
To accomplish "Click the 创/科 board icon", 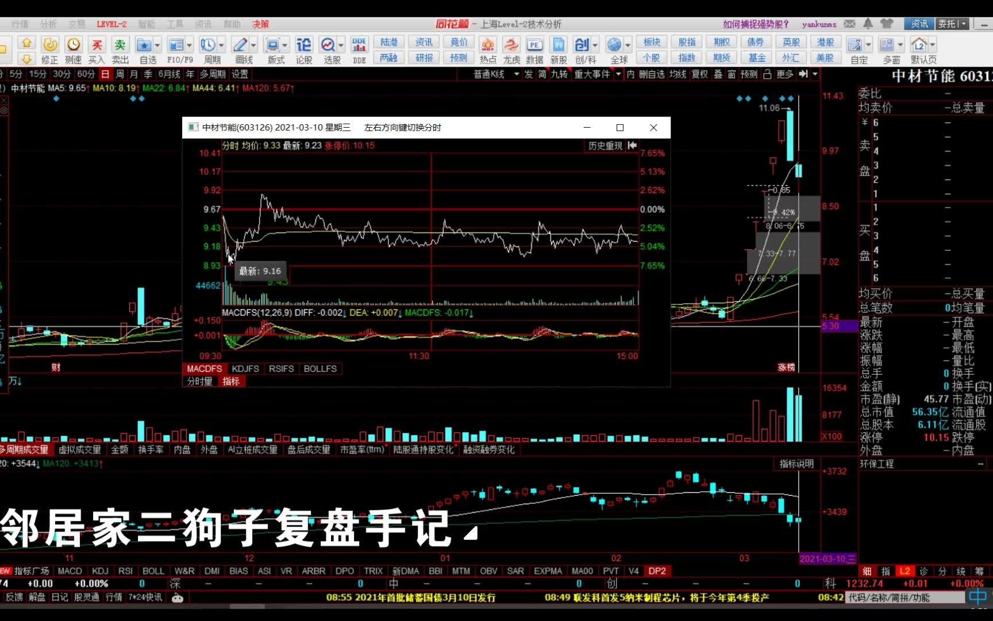I will tap(582, 45).
